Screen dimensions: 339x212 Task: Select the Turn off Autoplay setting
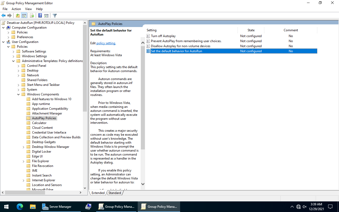[163, 36]
